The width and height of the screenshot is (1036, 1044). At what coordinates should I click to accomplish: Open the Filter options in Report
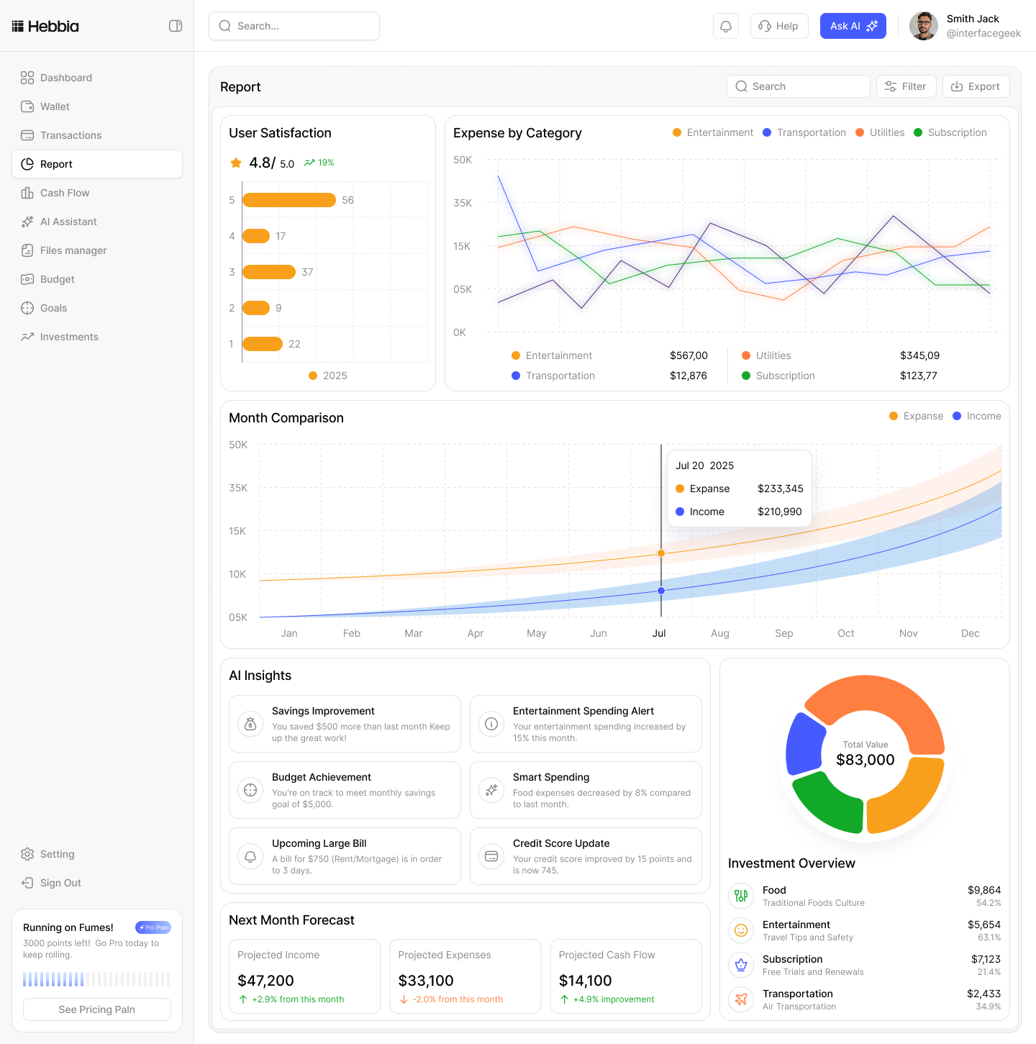[x=906, y=86]
